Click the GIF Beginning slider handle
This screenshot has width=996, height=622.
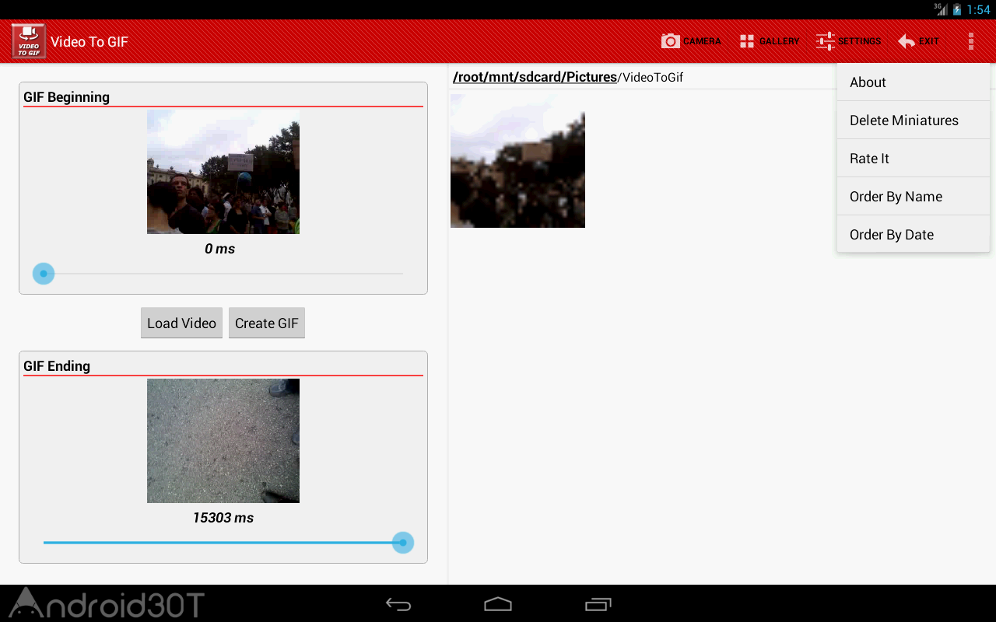pyautogui.click(x=44, y=274)
